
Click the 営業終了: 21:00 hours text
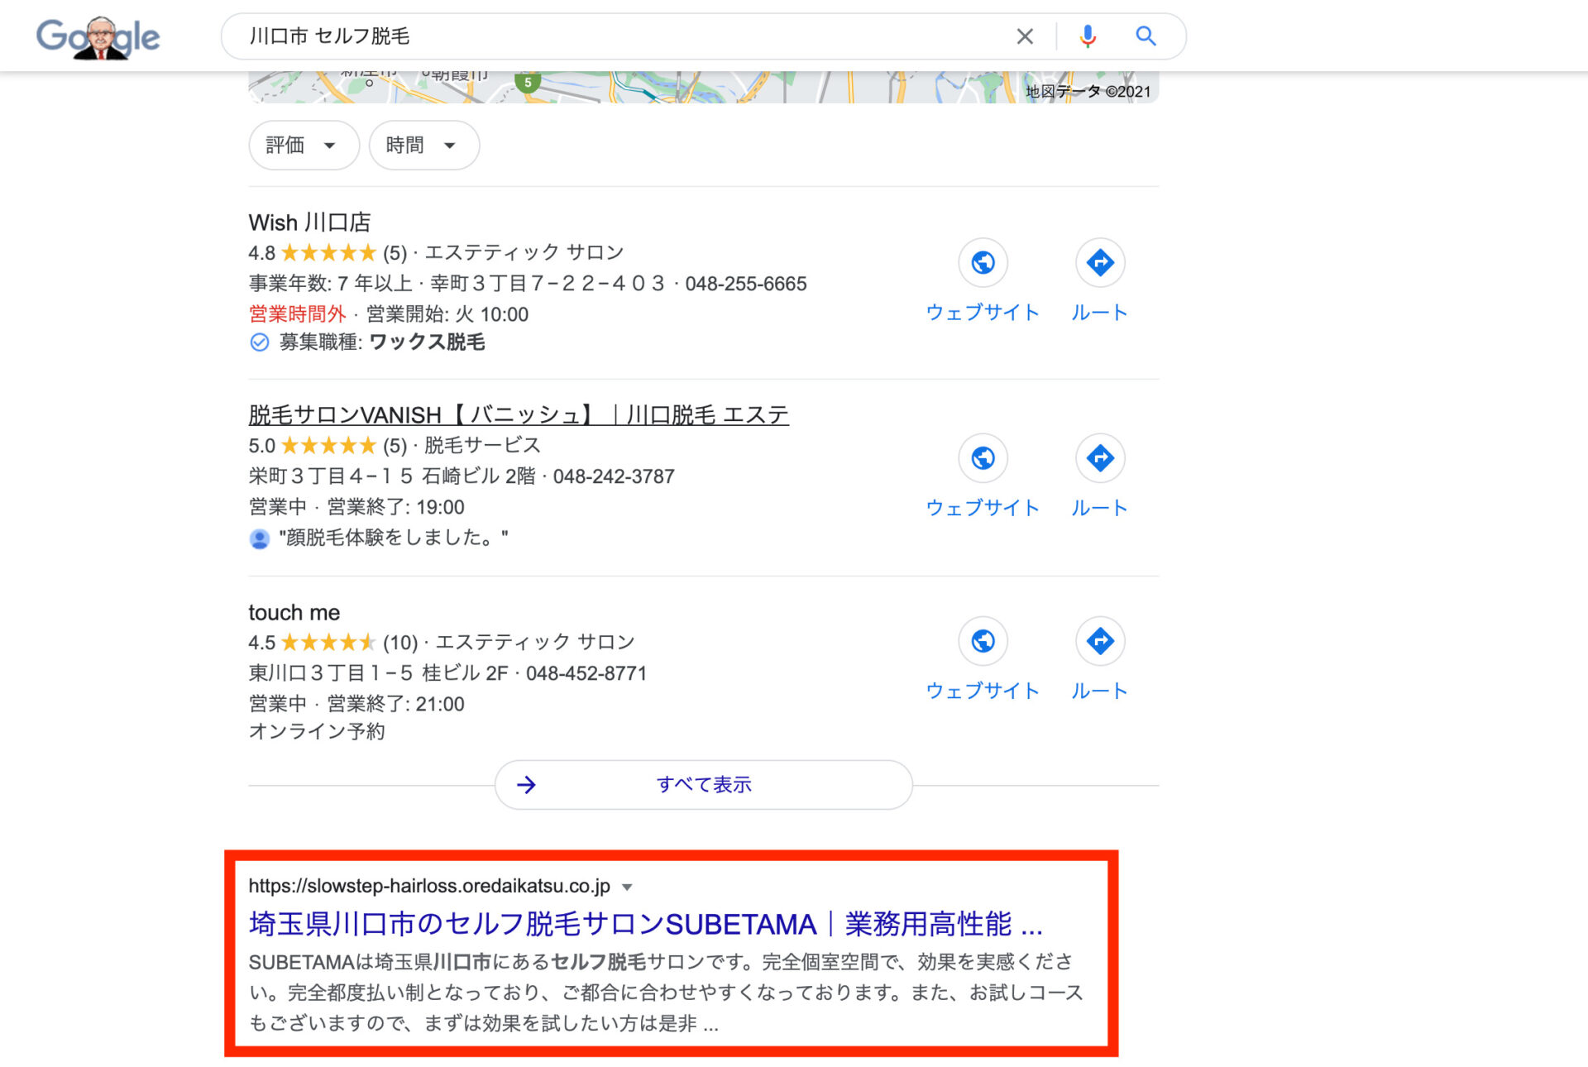coord(395,704)
